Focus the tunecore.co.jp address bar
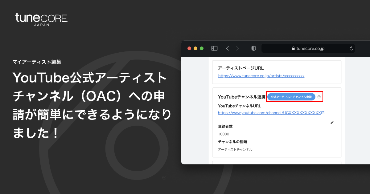 [x=308, y=48]
